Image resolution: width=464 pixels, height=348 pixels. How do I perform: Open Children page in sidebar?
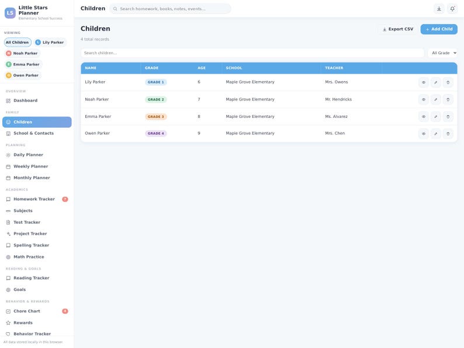pyautogui.click(x=37, y=122)
